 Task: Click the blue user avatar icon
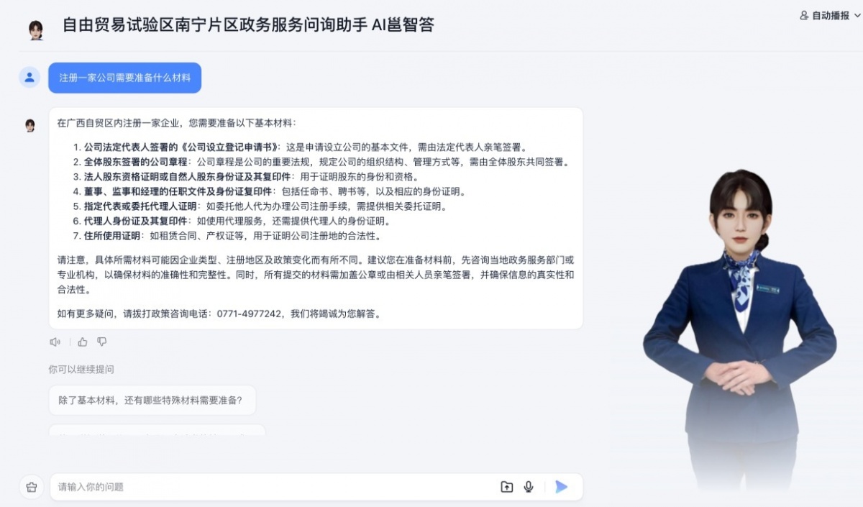(29, 78)
